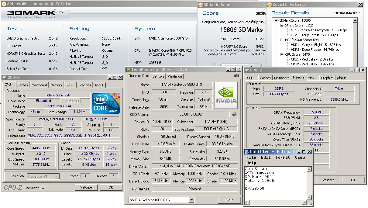The height and width of the screenshot is (208, 368).
Task: Click the NB Frequency value 3356.2 MHz
Action: (339, 99)
